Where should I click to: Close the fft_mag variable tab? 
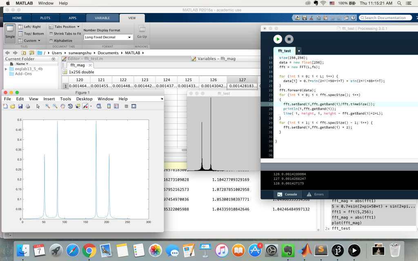90,65
